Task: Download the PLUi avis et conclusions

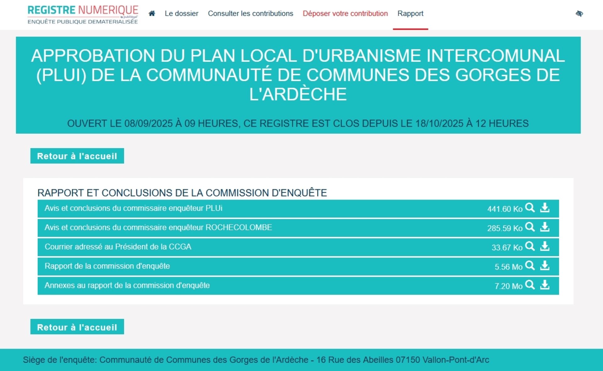Action: pos(545,208)
